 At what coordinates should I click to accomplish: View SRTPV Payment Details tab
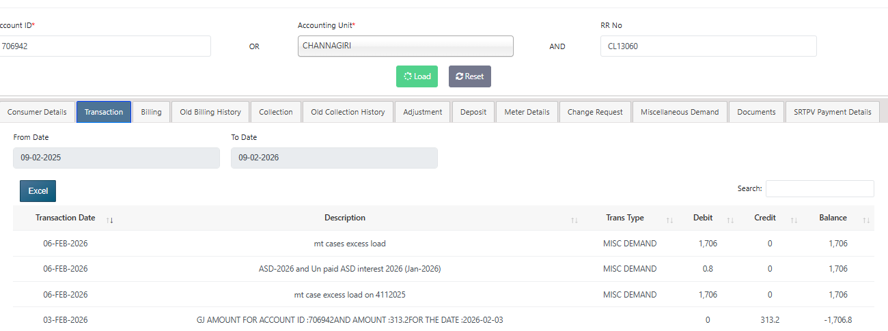(832, 112)
